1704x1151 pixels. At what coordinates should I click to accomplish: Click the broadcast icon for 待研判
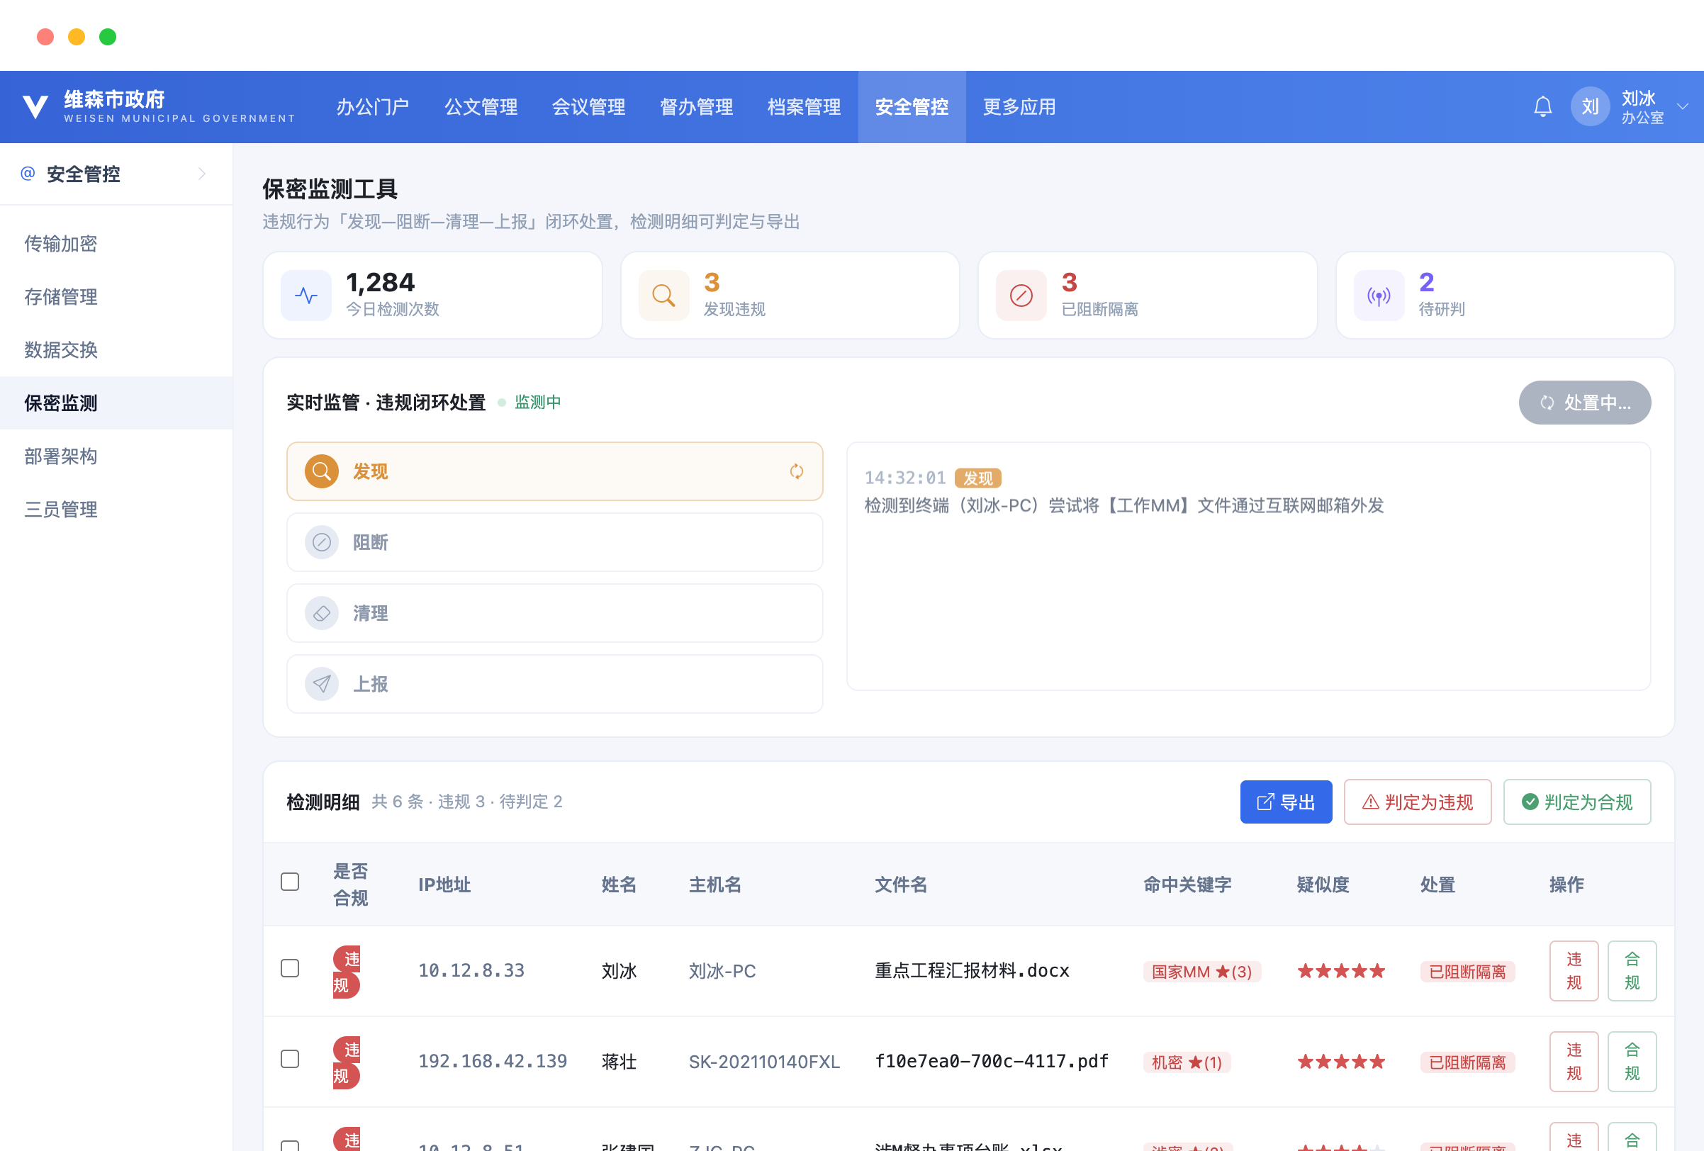(x=1379, y=296)
